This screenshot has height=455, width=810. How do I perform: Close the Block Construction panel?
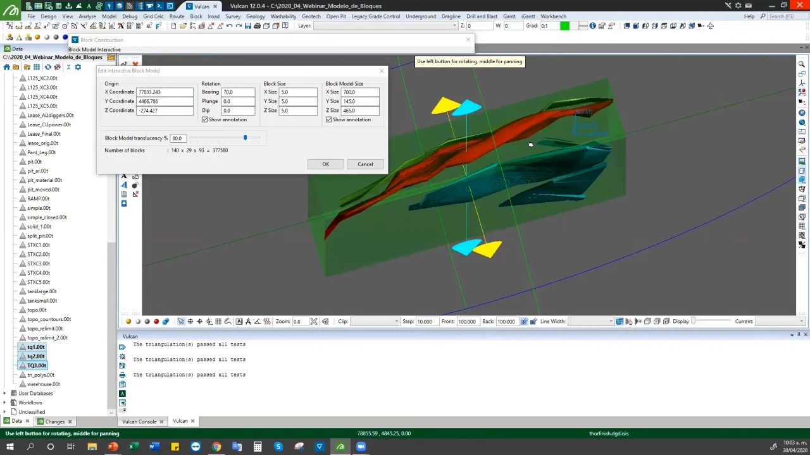click(468, 40)
